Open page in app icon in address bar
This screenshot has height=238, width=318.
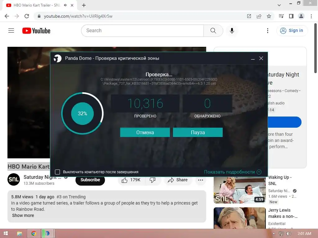pos(249,16)
